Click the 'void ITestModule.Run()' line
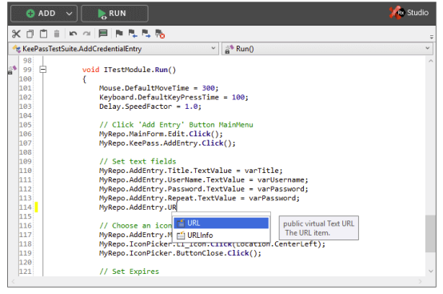The image size is (443, 294). 129,70
